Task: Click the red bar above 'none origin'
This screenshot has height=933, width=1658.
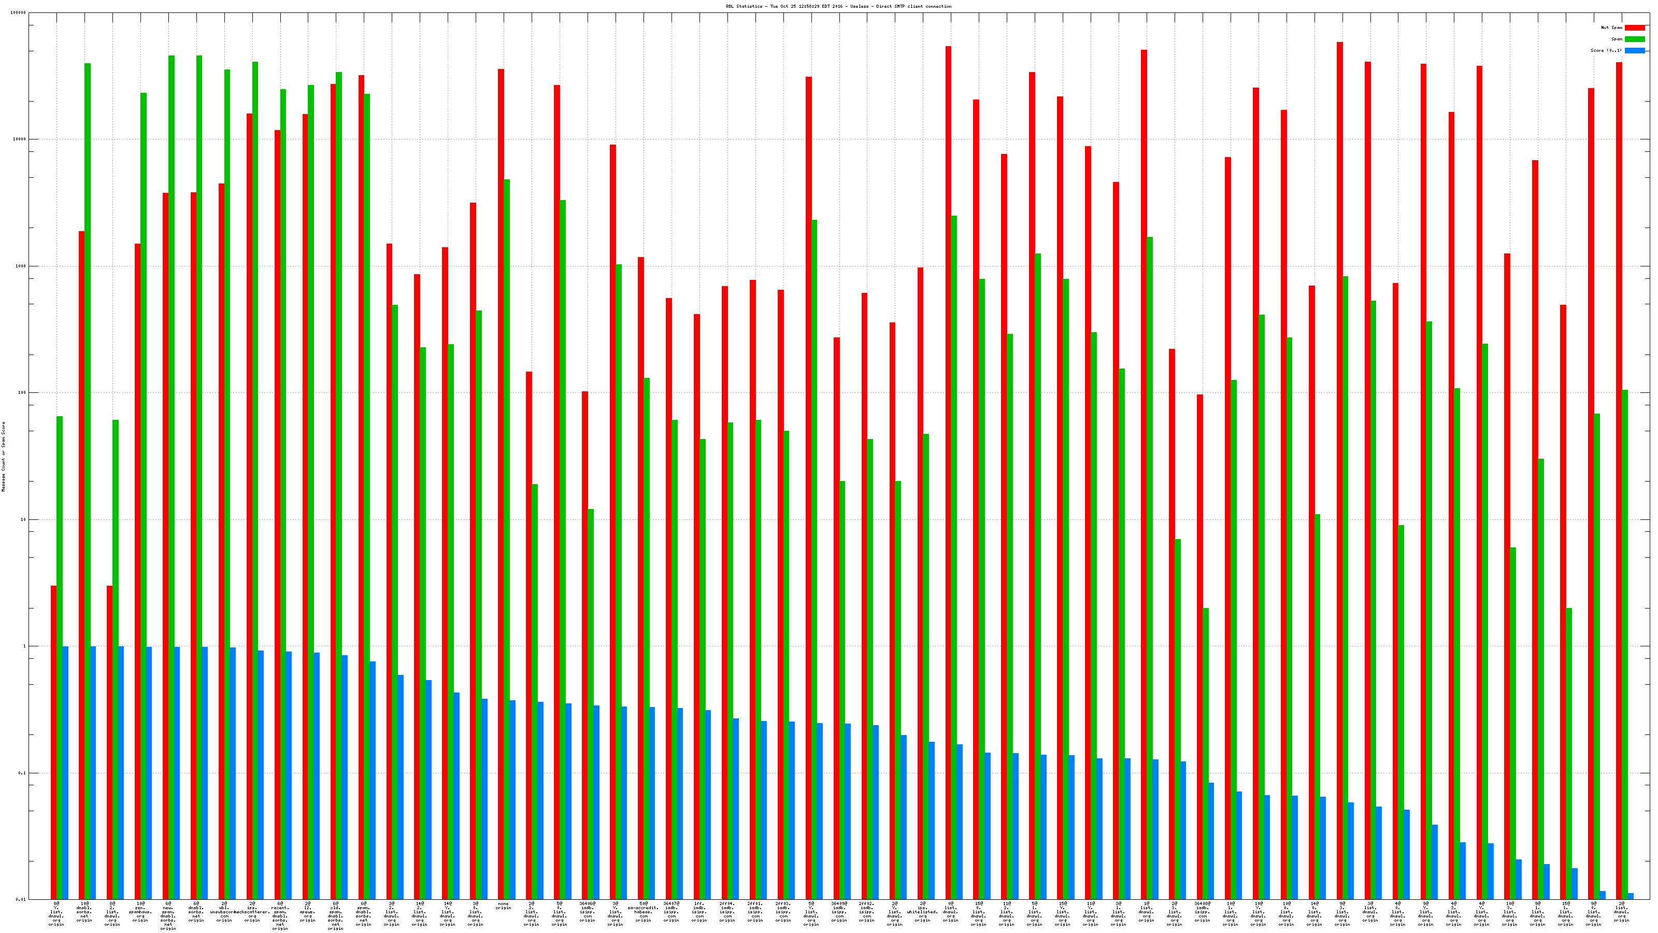Action: click(x=501, y=483)
